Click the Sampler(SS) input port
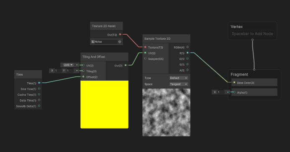 coord(145,58)
